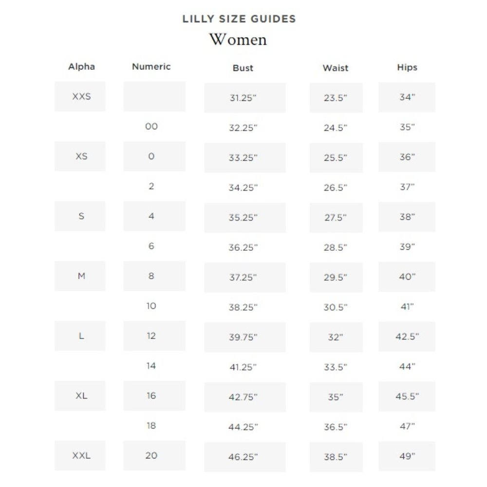Click the Lilly Size Guides heading
The height and width of the screenshot is (487, 487).
(x=239, y=19)
